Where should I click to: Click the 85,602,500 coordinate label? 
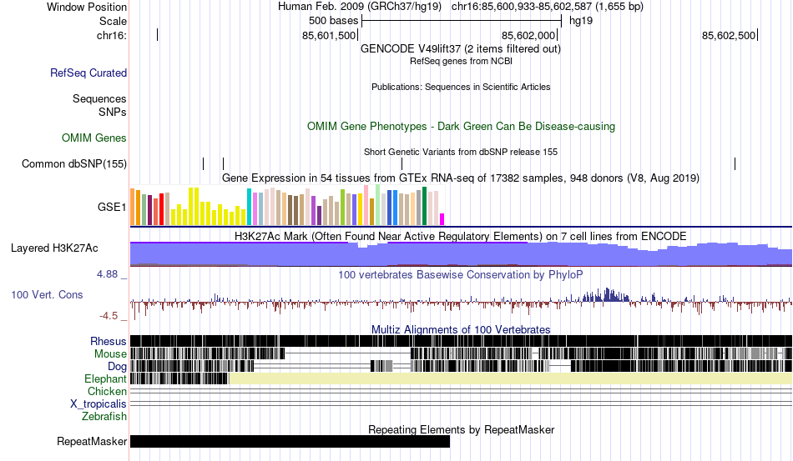click(x=728, y=35)
